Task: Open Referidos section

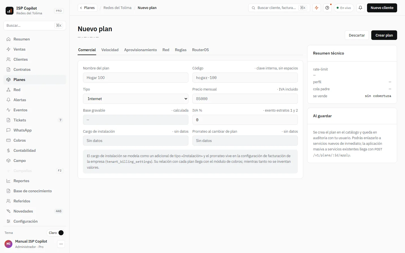Action: coord(35,201)
